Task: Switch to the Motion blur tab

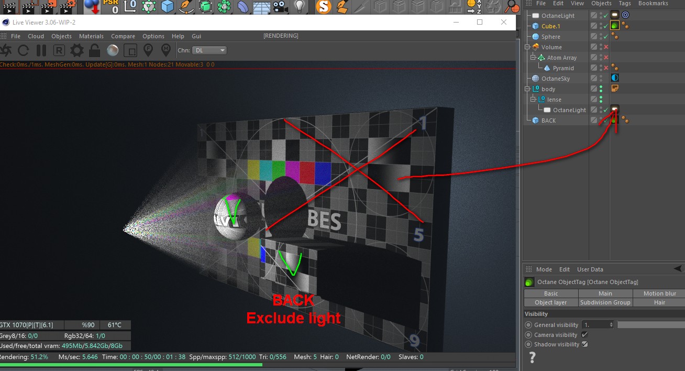Action: pos(660,293)
